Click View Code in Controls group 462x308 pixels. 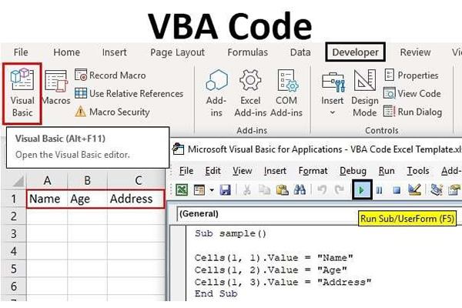(x=412, y=94)
